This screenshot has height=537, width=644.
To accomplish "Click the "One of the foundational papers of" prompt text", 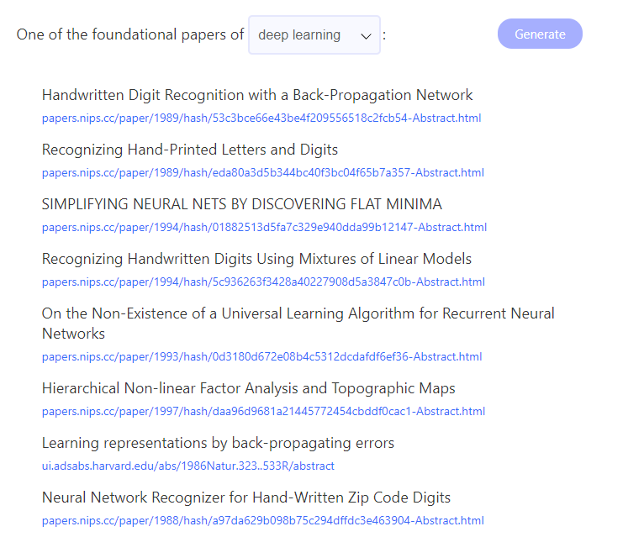I will click(x=130, y=34).
